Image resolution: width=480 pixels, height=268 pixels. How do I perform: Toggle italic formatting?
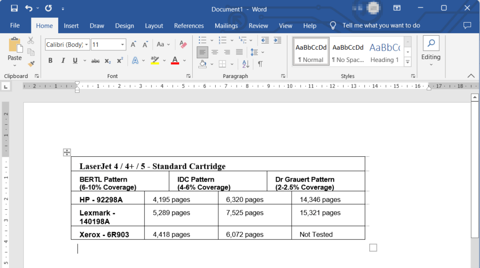[63, 61]
